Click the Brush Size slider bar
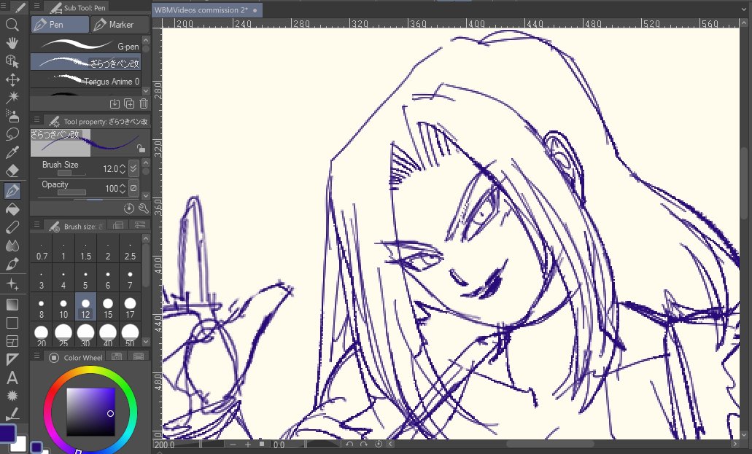Image resolution: width=752 pixels, height=454 pixels. (x=72, y=173)
